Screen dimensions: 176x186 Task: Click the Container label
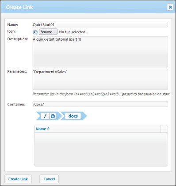click(x=16, y=105)
